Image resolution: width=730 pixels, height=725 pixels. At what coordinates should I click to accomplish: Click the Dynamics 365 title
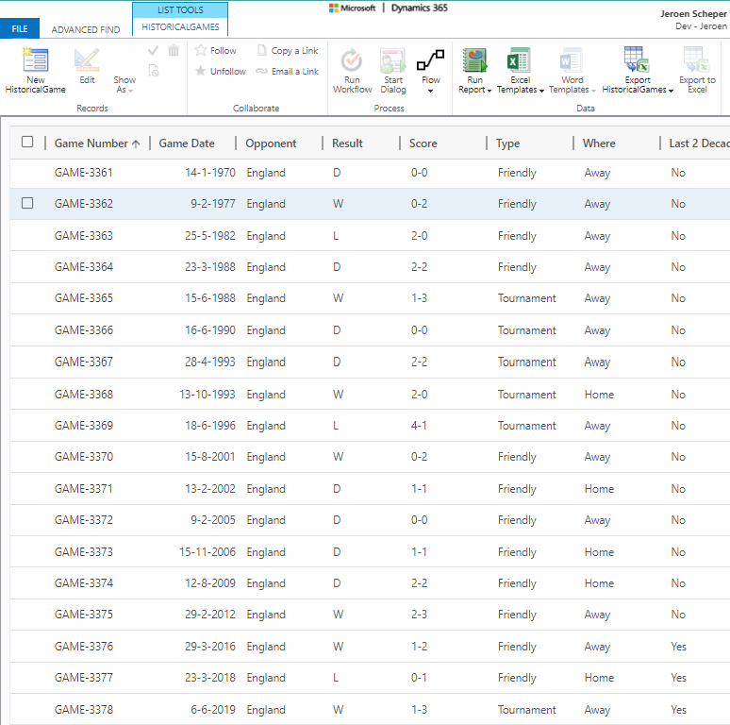[419, 8]
